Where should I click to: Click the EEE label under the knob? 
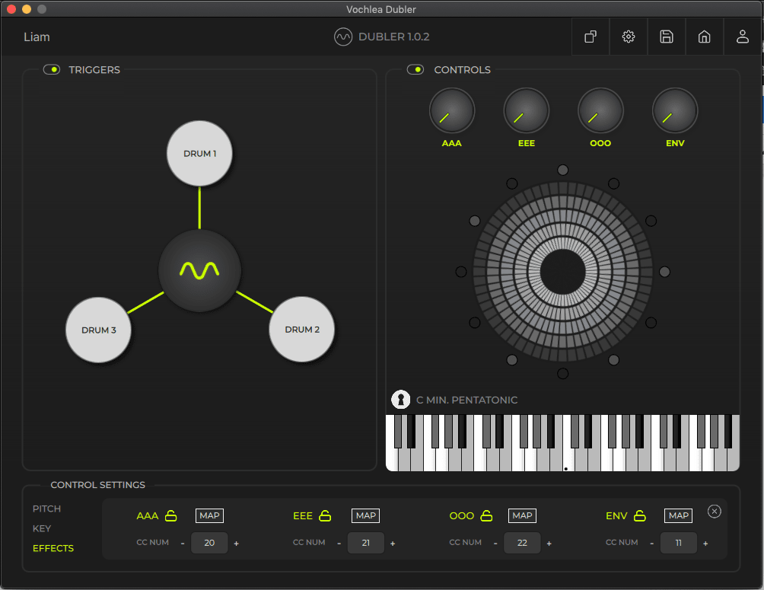[527, 143]
